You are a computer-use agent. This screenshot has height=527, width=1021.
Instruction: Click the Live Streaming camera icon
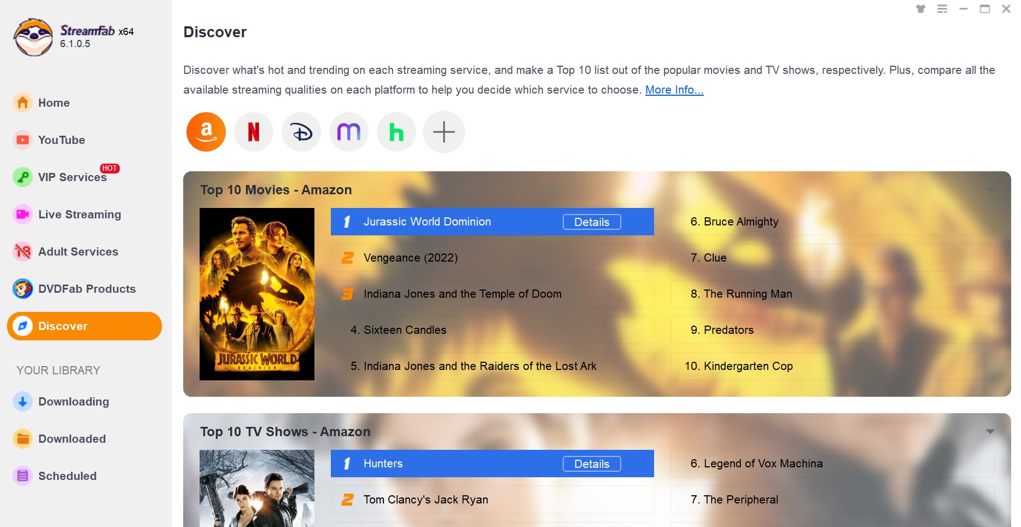(22, 215)
